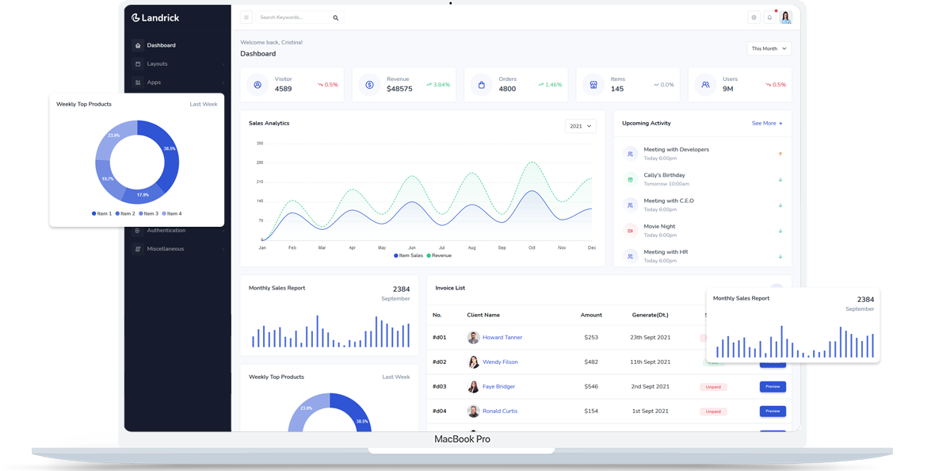This screenshot has height=471, width=931.
Task: Click the Revenue dollar icon
Action: 369,83
